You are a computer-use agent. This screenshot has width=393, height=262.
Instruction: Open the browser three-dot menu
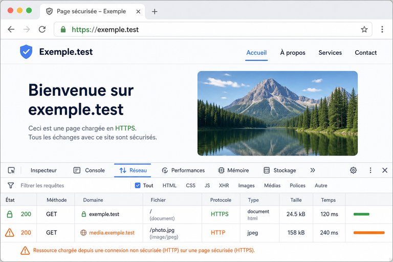tap(382, 29)
